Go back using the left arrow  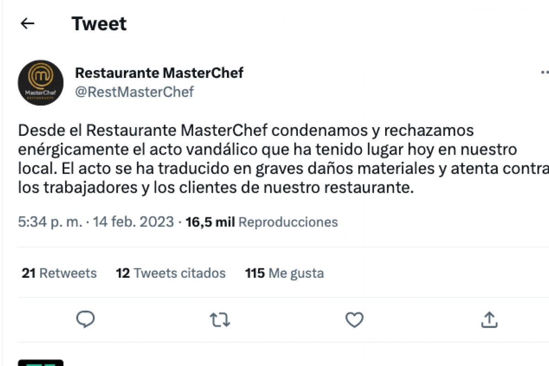pos(28,24)
